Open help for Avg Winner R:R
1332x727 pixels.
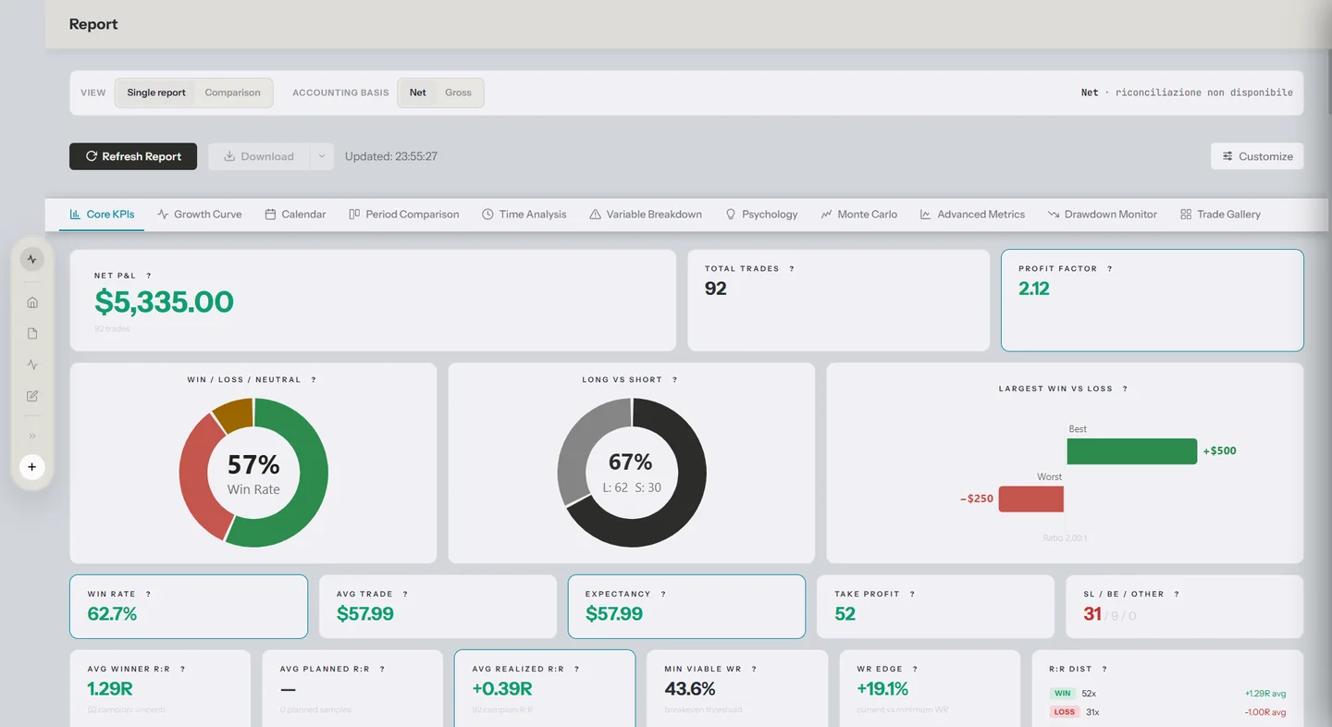(x=182, y=669)
